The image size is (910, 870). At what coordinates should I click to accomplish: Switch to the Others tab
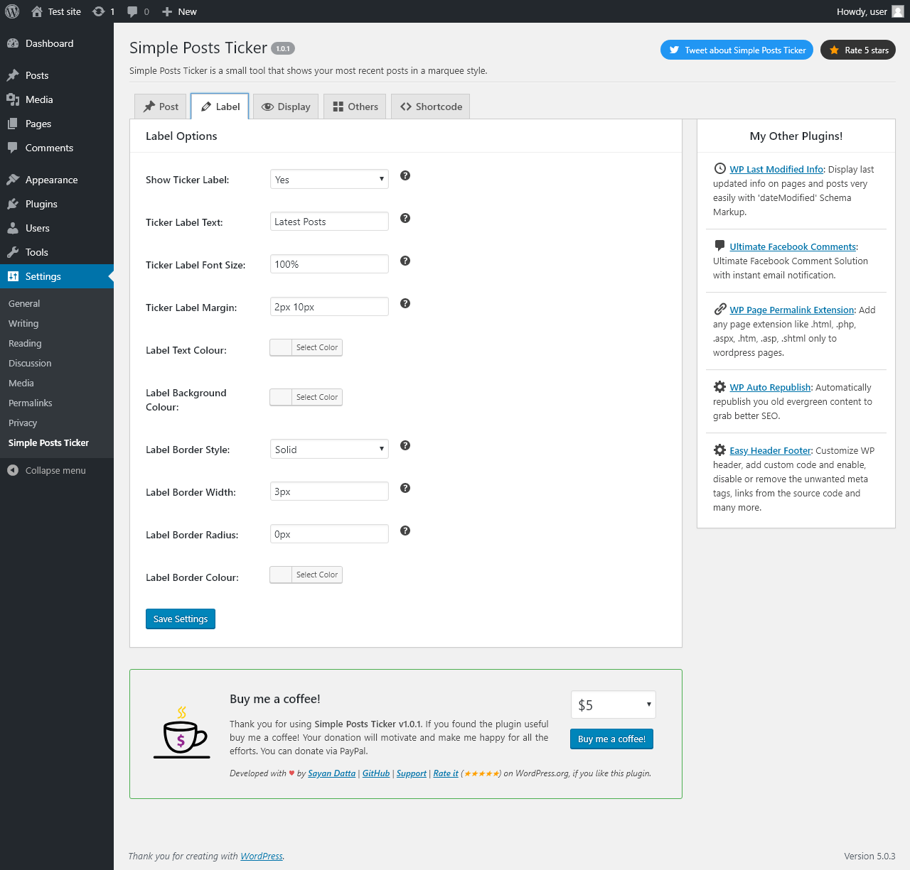(x=355, y=107)
